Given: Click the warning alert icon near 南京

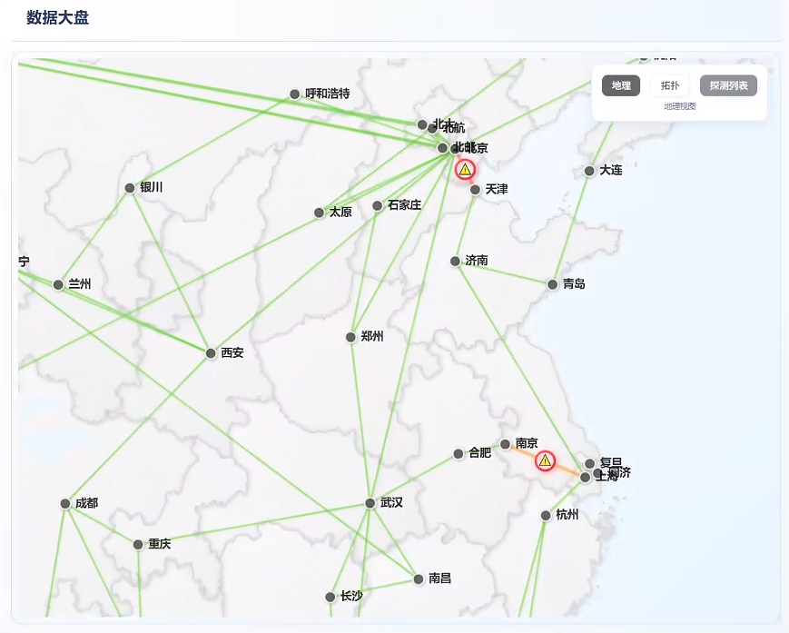Looking at the screenshot, I should tap(545, 462).
